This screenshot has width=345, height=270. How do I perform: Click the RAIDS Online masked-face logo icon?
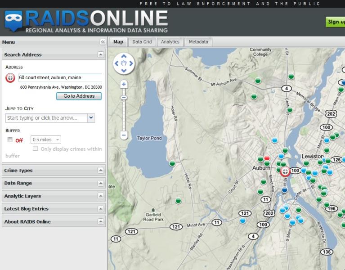click(x=13, y=21)
